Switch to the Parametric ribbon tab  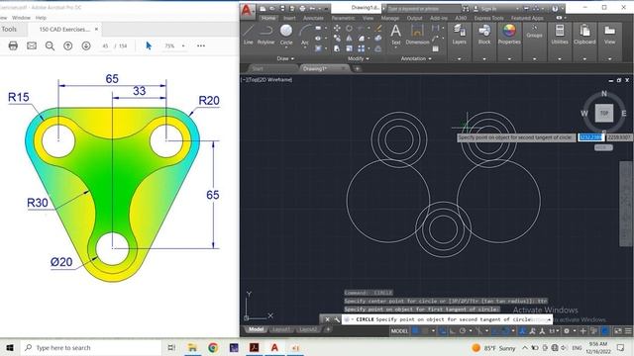click(343, 18)
